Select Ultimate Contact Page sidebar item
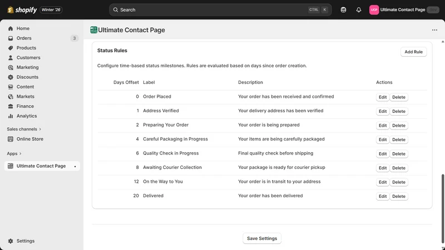 pyautogui.click(x=42, y=166)
